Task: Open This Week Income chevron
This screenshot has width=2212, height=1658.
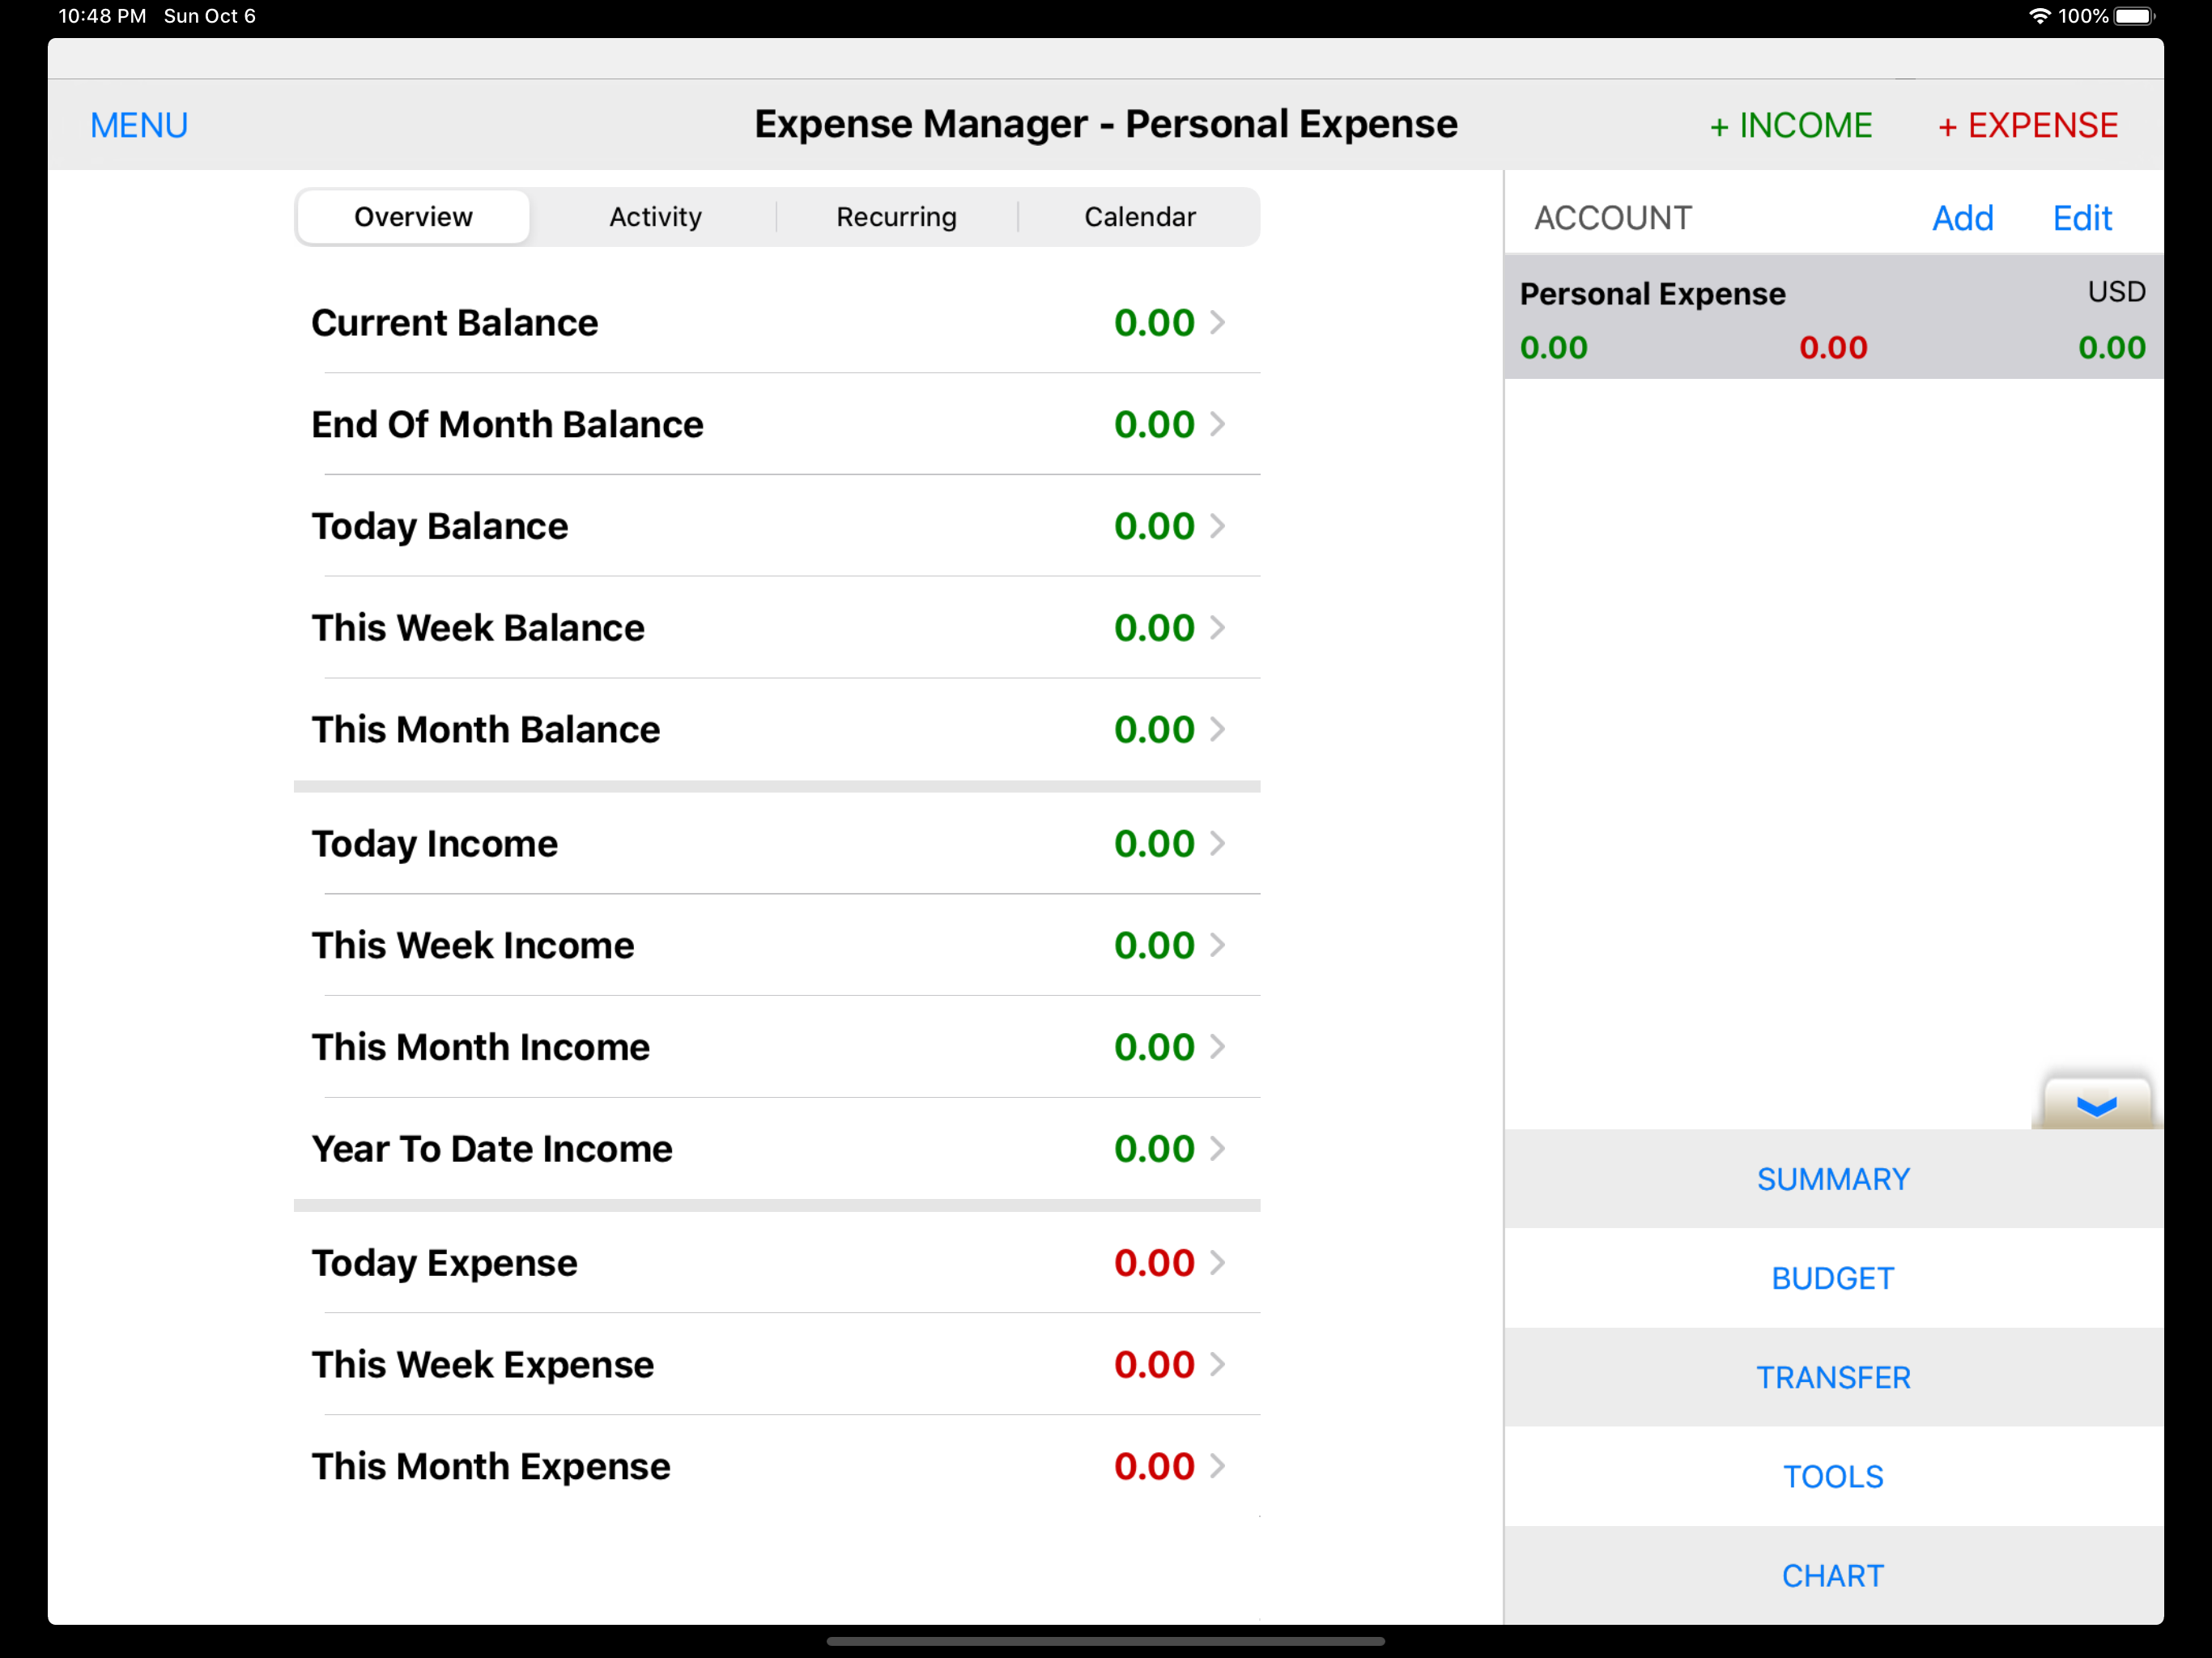Action: point(1217,945)
